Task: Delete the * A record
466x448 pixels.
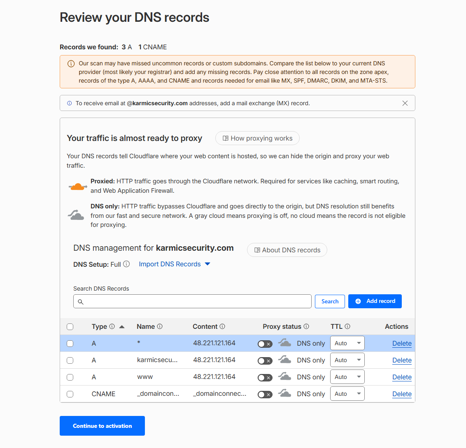Action: point(402,344)
